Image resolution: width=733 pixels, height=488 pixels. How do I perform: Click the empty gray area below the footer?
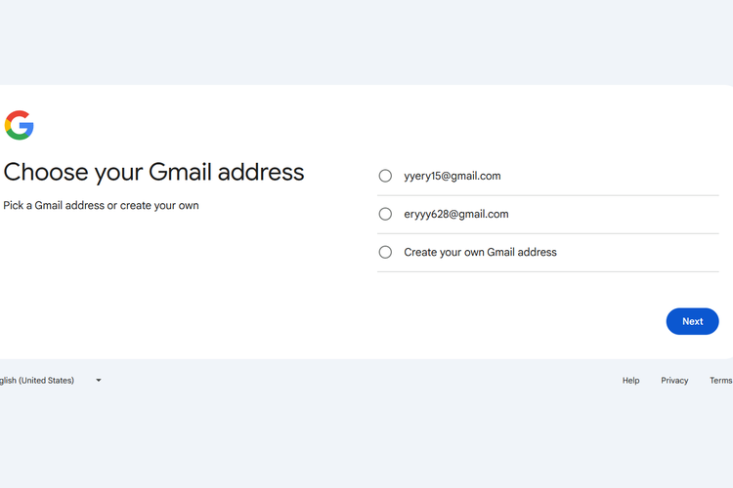tap(366, 439)
